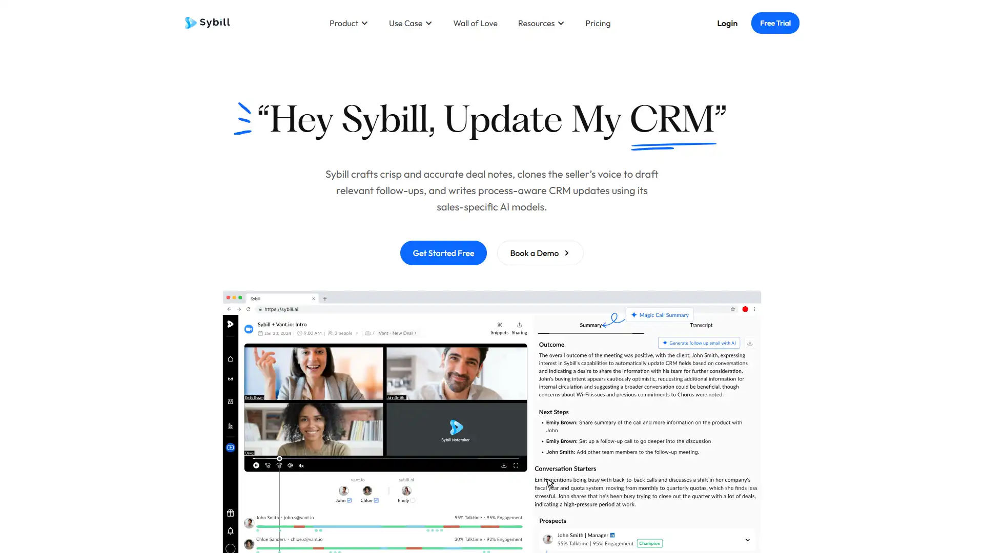The image size is (984, 553).
Task: Click the playback play button on recording
Action: tap(256, 464)
